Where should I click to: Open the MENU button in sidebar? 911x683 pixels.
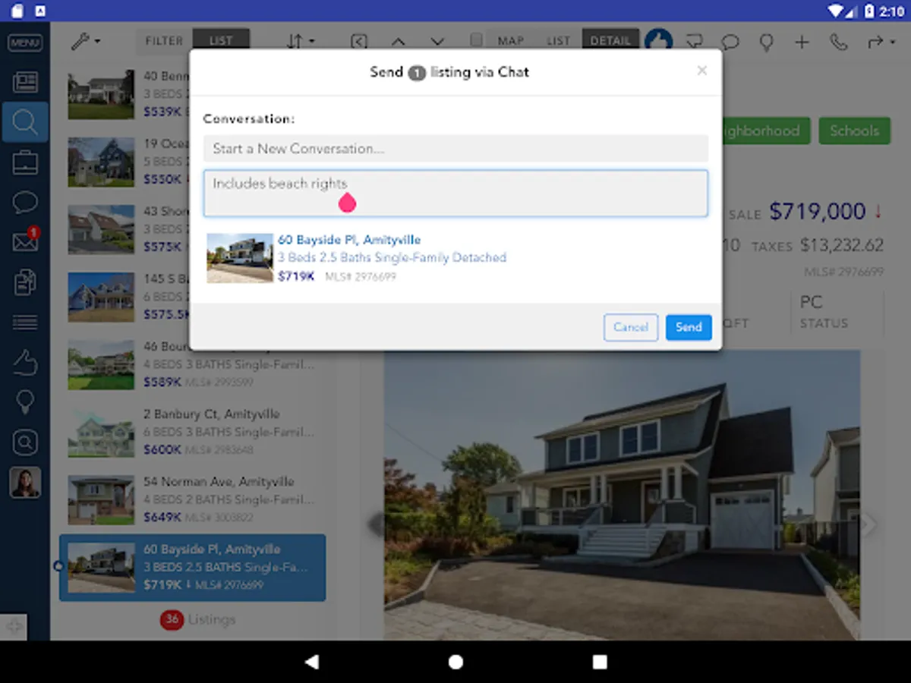point(24,42)
